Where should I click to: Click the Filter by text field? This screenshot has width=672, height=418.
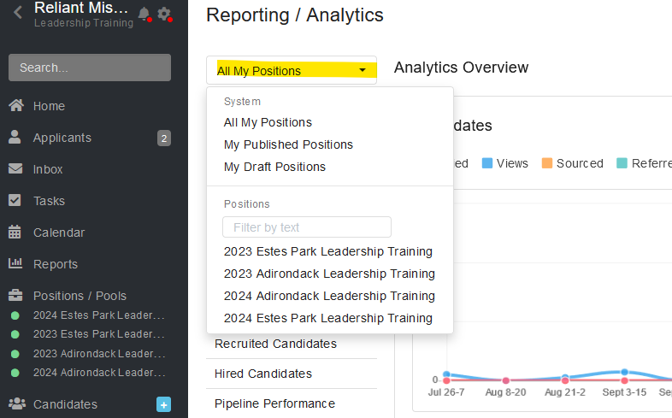coord(306,227)
